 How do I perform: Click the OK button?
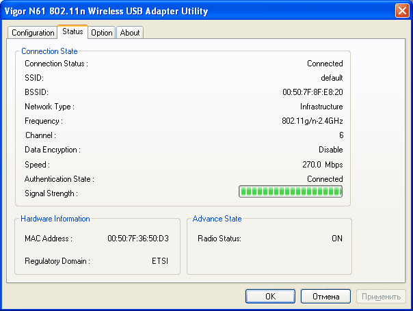click(x=270, y=297)
